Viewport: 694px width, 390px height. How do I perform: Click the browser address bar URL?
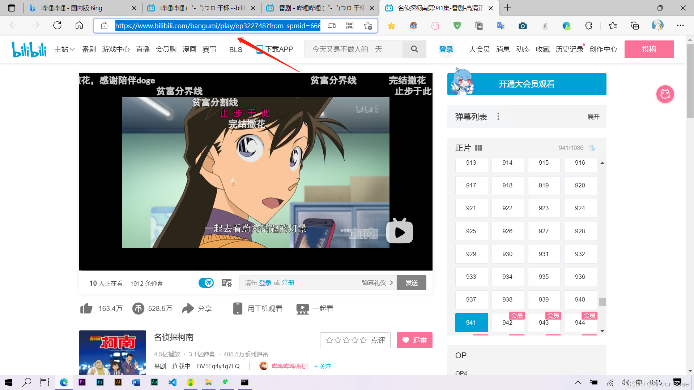(218, 26)
